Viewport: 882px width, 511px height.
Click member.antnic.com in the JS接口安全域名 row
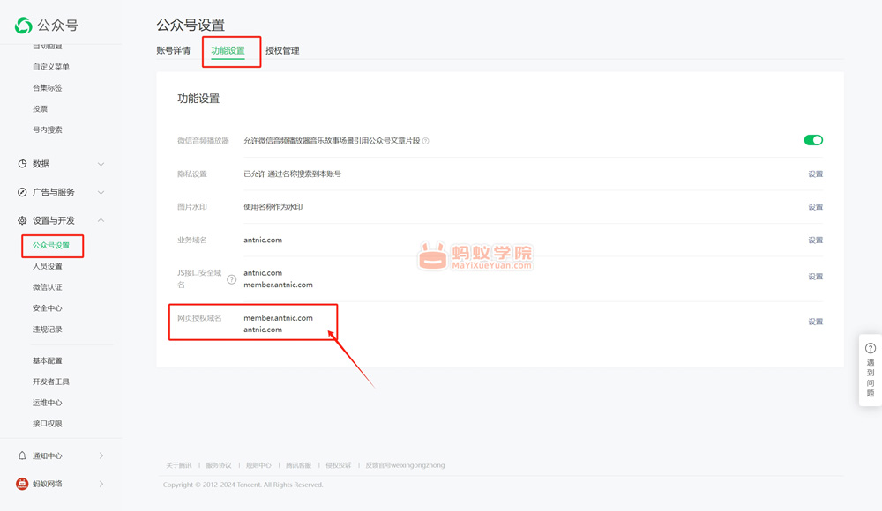pyautogui.click(x=278, y=285)
